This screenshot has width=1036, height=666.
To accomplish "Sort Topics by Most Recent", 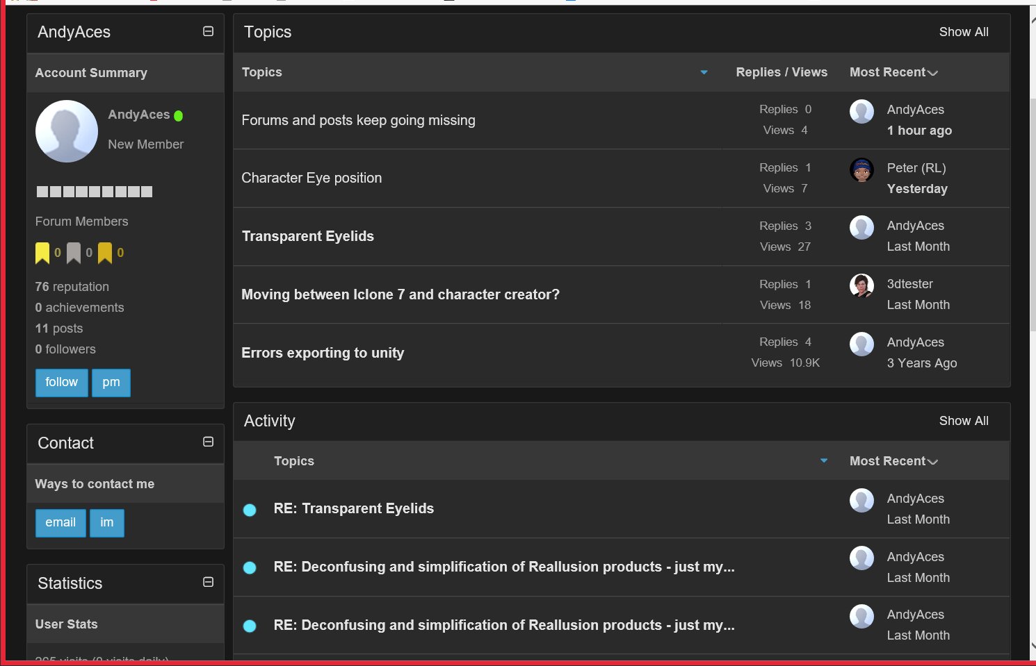I will point(893,72).
